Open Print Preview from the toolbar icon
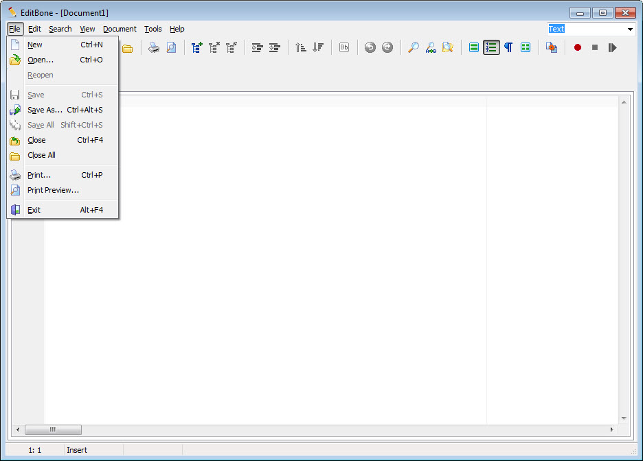The width and height of the screenshot is (643, 461). (x=172, y=48)
